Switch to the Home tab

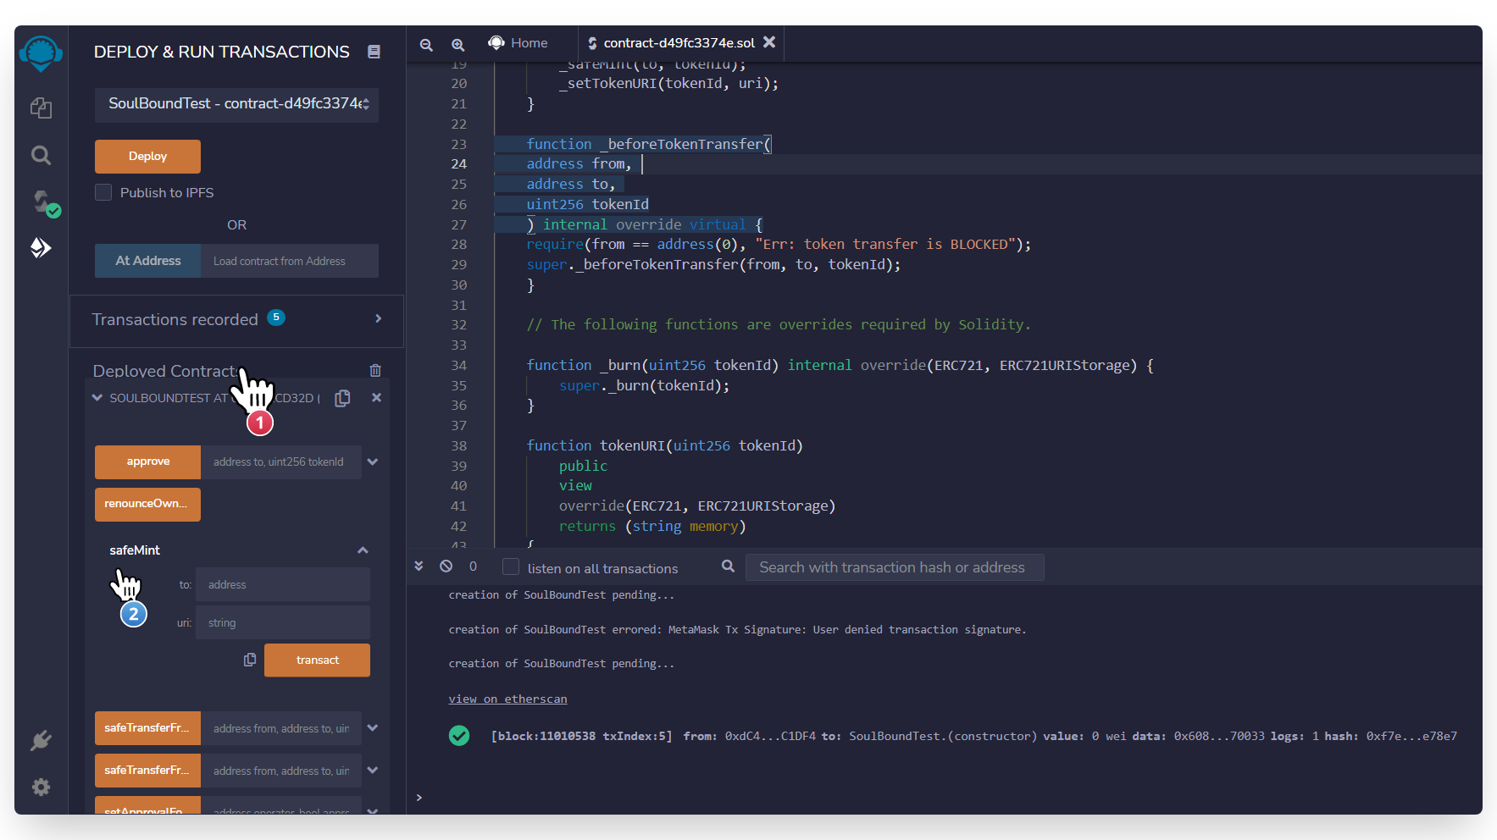tap(518, 43)
